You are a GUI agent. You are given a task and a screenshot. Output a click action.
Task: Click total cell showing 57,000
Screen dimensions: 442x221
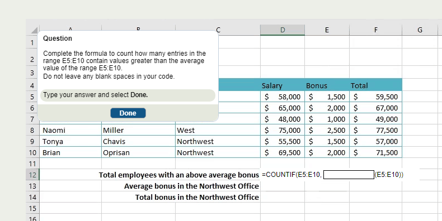(376, 141)
